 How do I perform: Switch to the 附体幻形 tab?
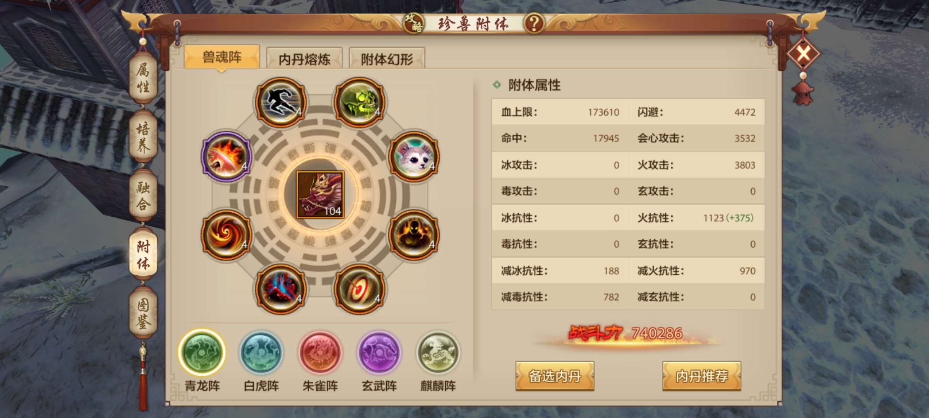[387, 58]
